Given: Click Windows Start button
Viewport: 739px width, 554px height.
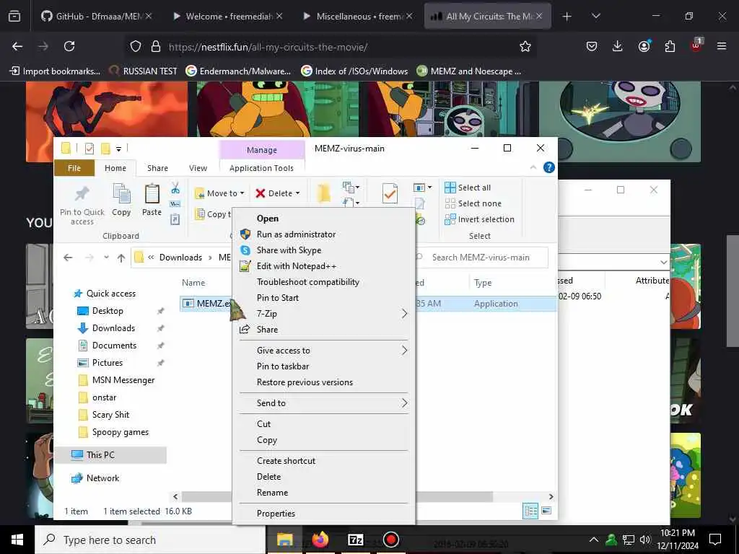Looking at the screenshot, I should point(17,540).
